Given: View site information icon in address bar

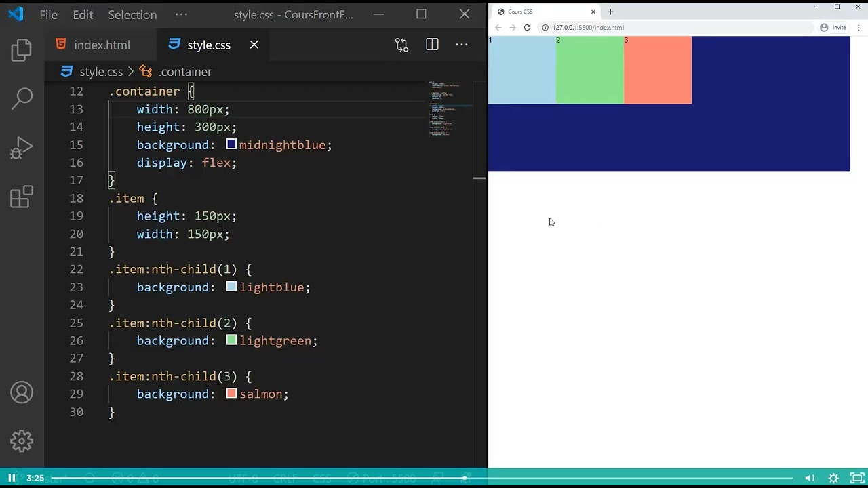Looking at the screenshot, I should tap(545, 28).
